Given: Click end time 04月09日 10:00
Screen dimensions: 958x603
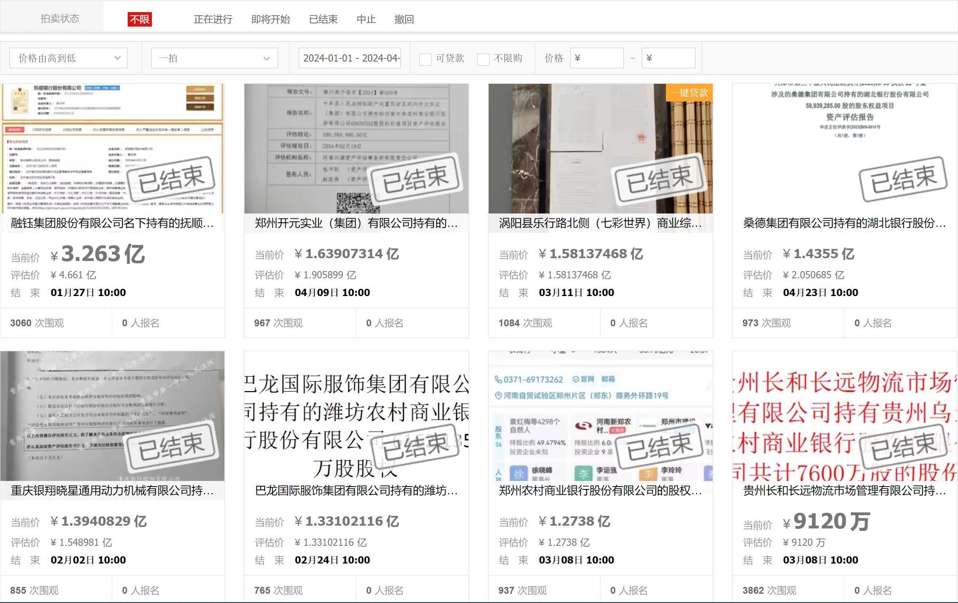Looking at the screenshot, I should point(332,293).
